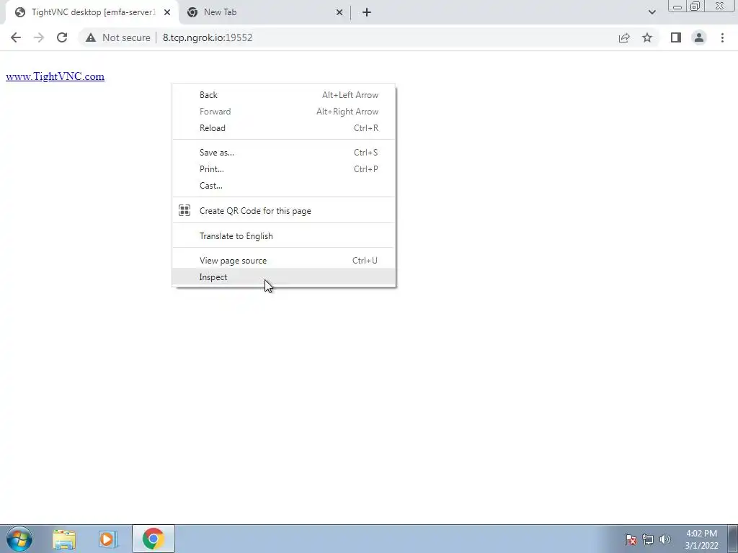Open Windows Explorer from the taskbar
738x553 pixels.
[64, 539]
